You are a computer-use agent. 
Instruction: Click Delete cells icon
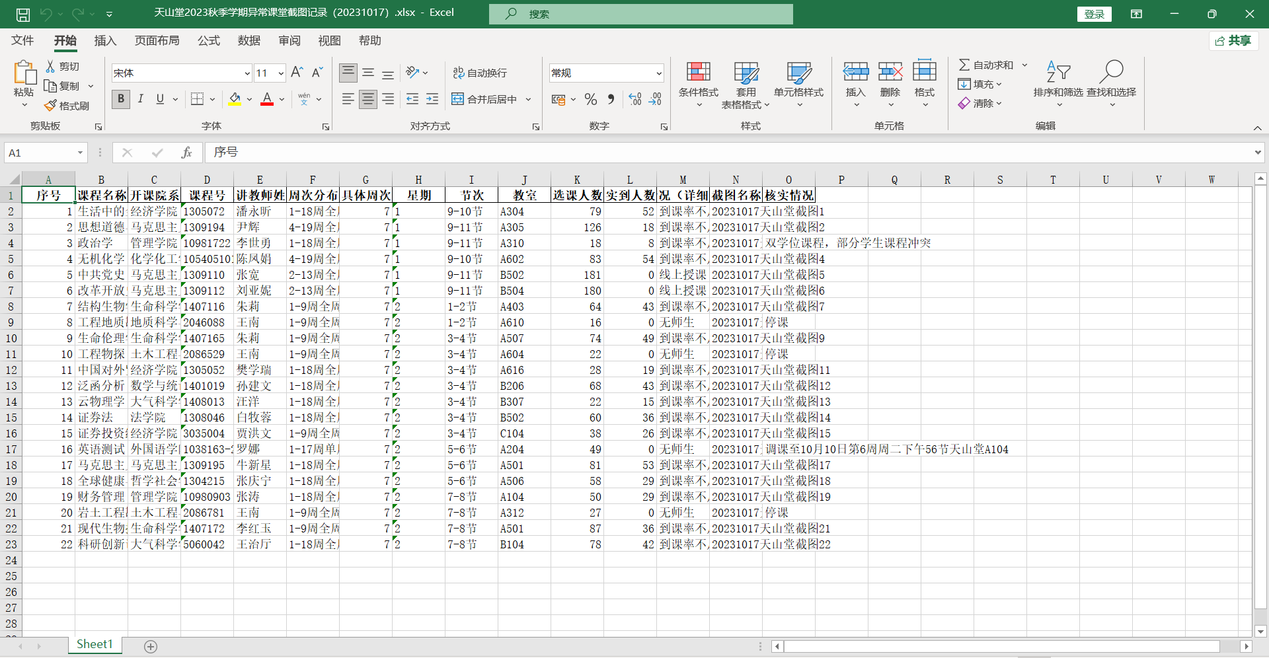coord(890,72)
